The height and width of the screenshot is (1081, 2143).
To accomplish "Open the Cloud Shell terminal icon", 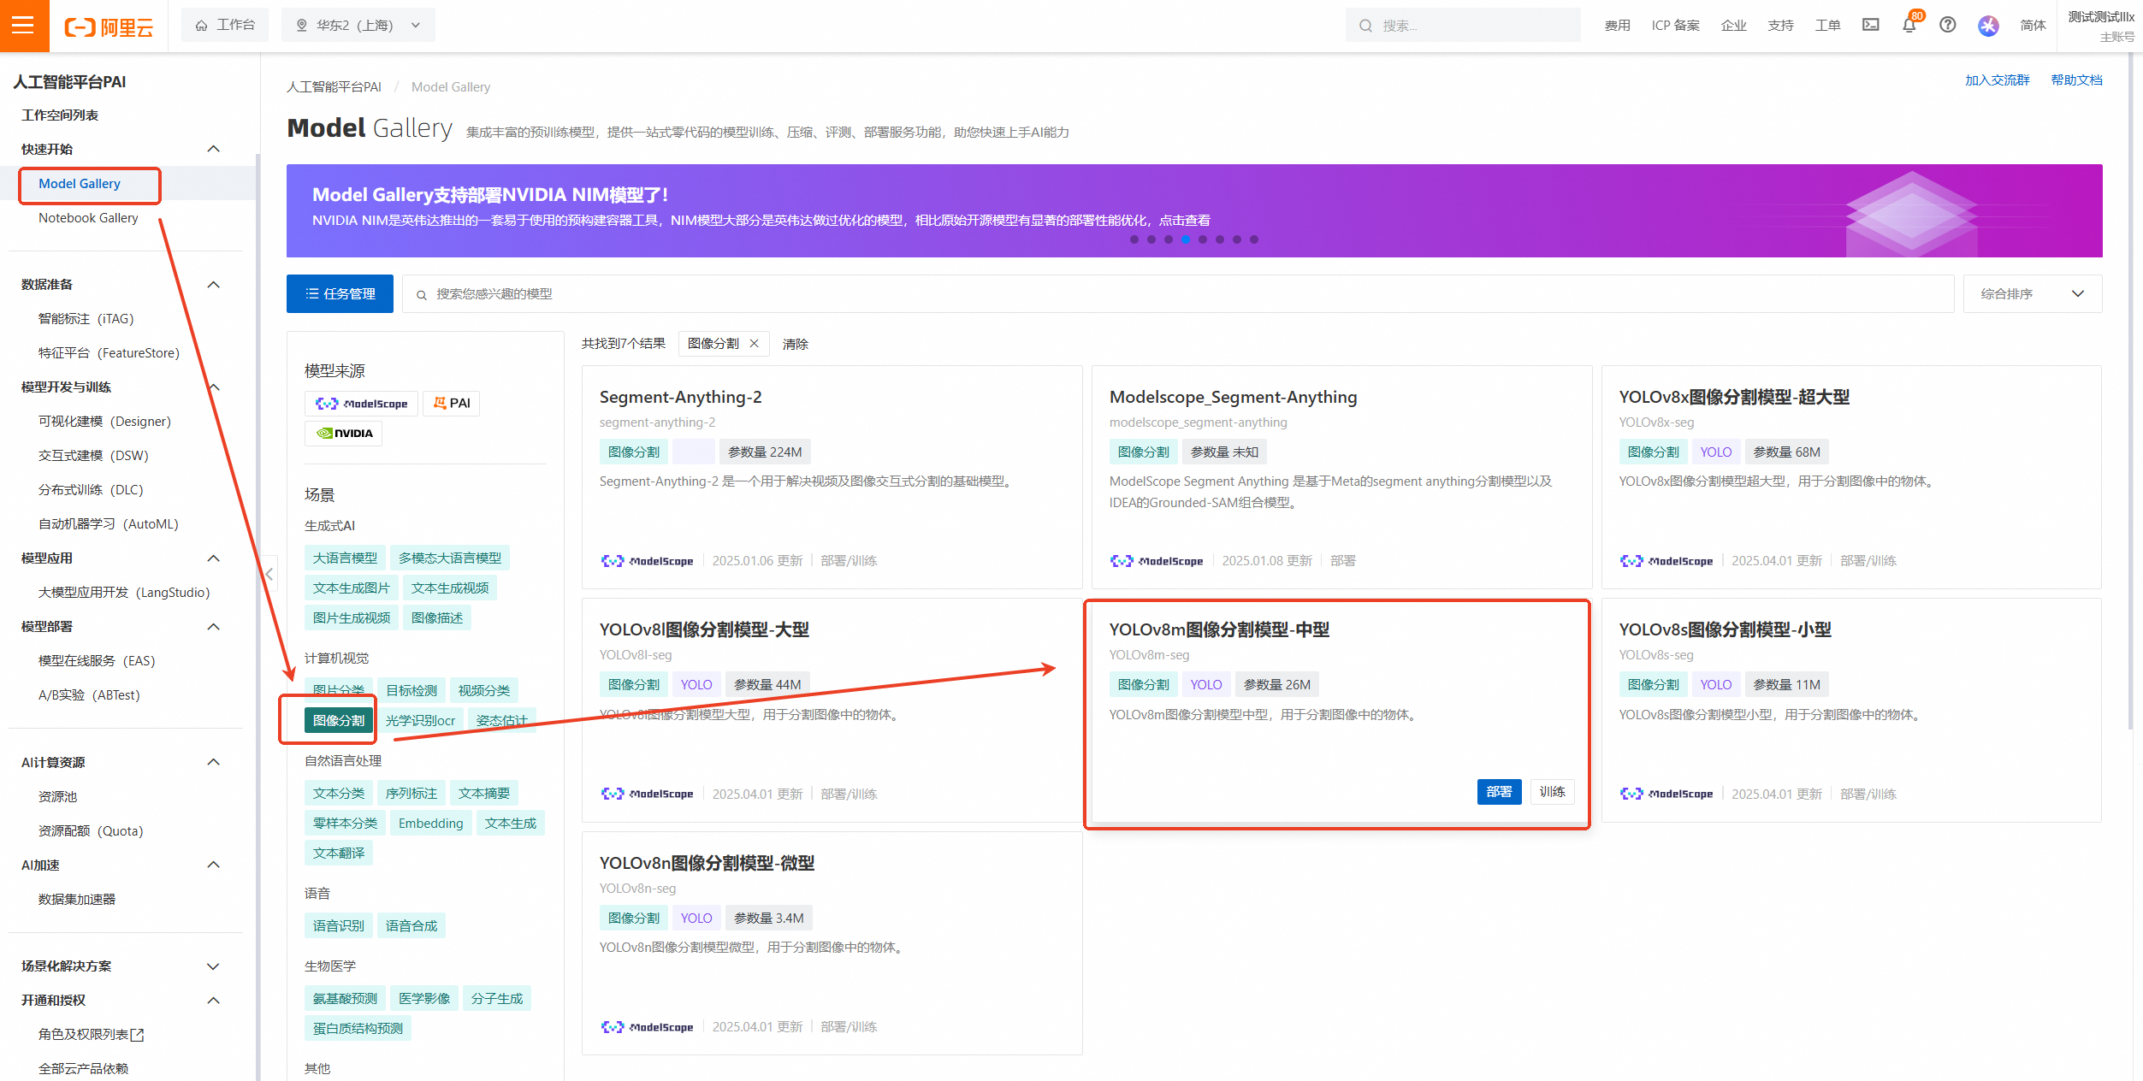I will [1871, 26].
